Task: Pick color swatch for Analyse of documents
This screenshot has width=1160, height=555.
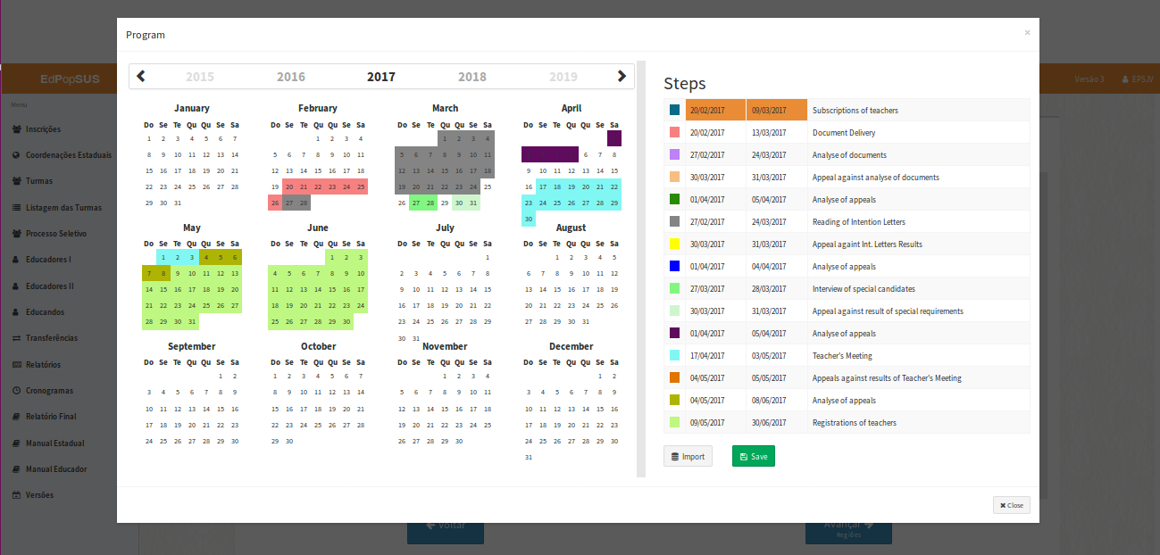Action: click(x=675, y=155)
